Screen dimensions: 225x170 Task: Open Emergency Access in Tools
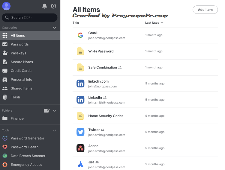[26, 165]
